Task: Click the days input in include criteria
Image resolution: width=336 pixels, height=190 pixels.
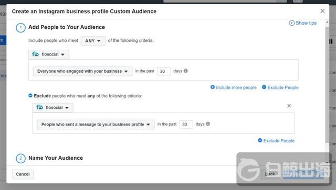Action: pyautogui.click(x=164, y=71)
